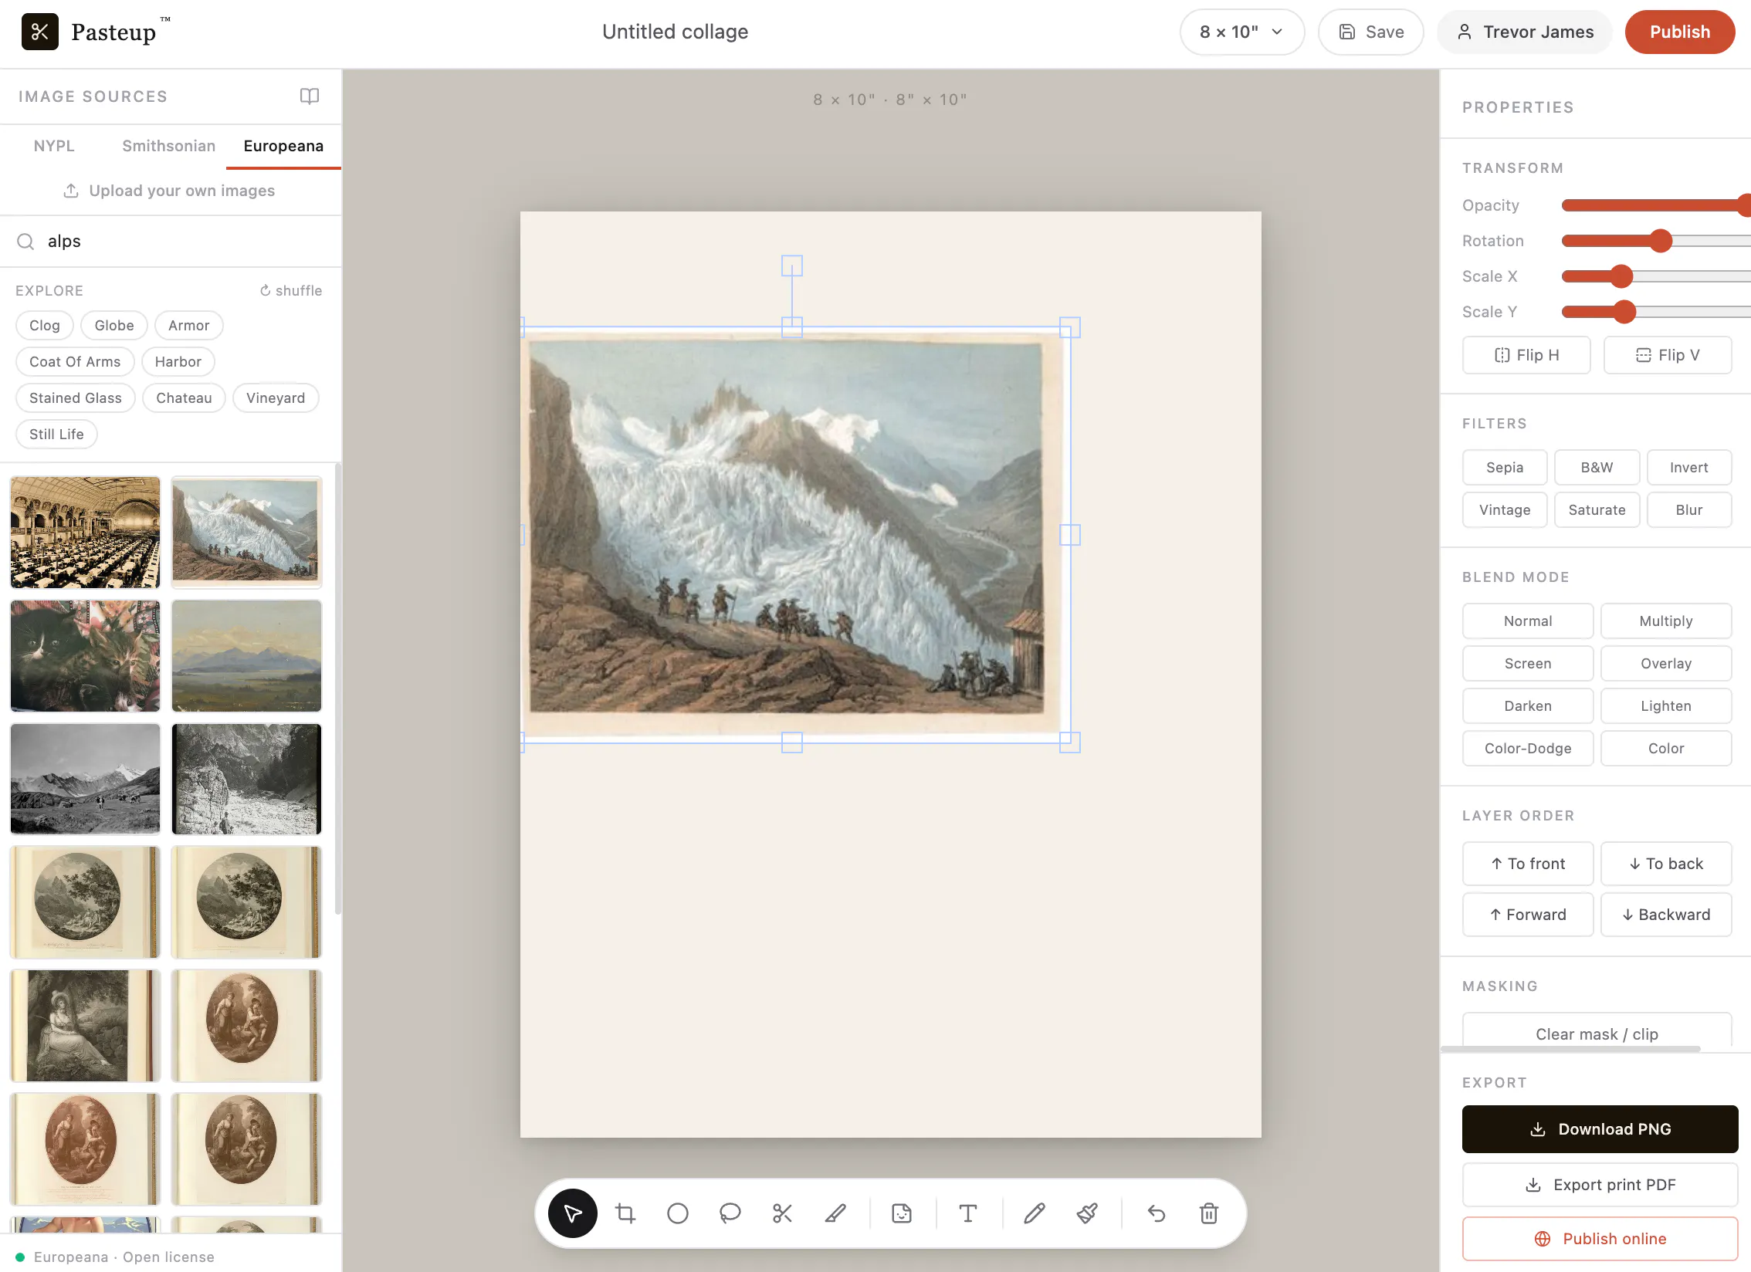The image size is (1751, 1272).
Task: Choose the Stained Glass tag
Action: point(76,398)
